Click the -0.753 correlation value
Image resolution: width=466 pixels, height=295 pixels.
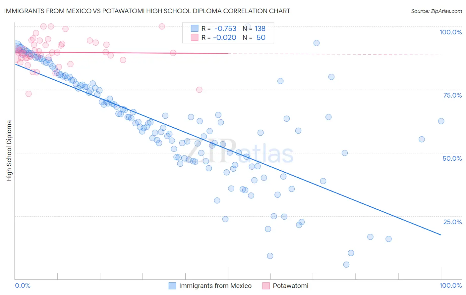(225, 28)
